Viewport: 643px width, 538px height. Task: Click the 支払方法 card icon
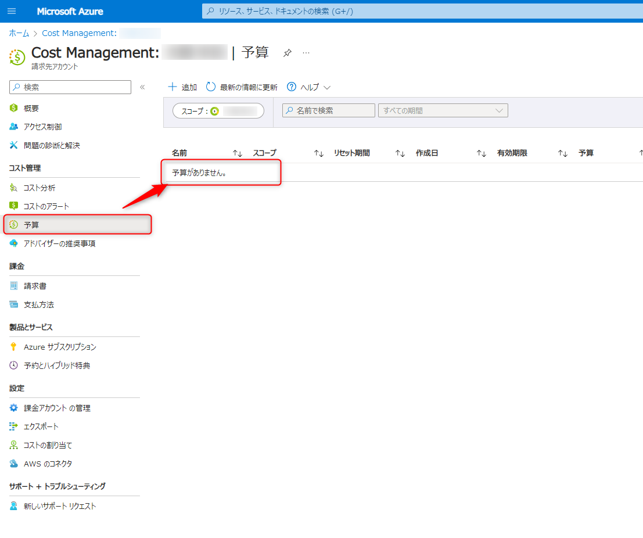[13, 304]
